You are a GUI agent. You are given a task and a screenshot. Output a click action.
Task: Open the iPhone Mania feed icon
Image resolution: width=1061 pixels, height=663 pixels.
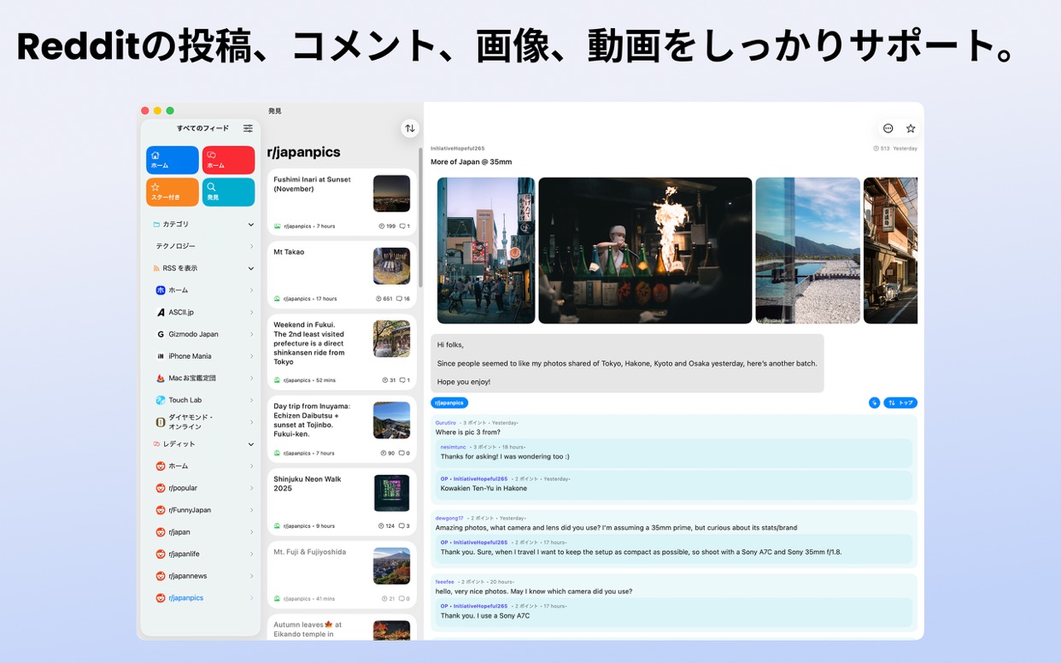pos(161,355)
